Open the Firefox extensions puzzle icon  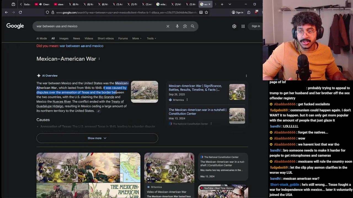click(249, 12)
